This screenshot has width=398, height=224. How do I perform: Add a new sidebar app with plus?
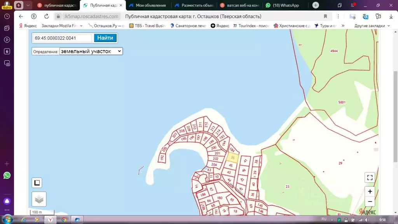7,164
